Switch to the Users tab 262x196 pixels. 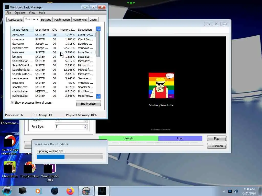click(x=93, y=20)
